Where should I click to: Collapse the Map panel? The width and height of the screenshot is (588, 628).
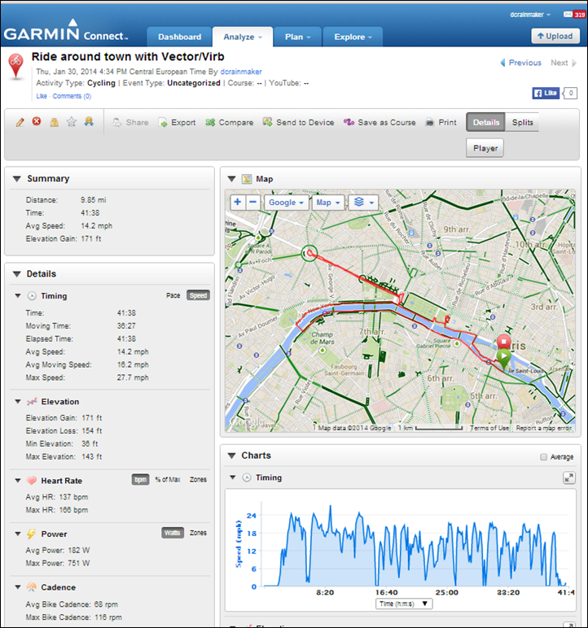point(231,179)
